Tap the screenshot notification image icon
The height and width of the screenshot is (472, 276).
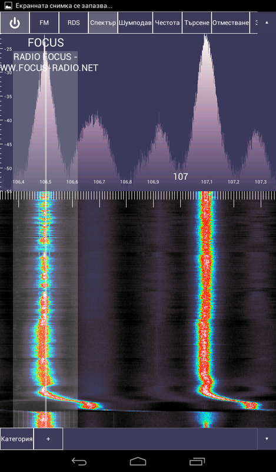[8, 5]
